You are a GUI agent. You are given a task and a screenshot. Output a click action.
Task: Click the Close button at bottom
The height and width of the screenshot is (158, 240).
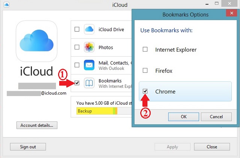pyautogui.click(x=212, y=147)
